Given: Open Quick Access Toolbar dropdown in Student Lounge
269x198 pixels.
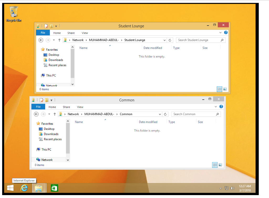Looking at the screenshot, I should [56, 26].
